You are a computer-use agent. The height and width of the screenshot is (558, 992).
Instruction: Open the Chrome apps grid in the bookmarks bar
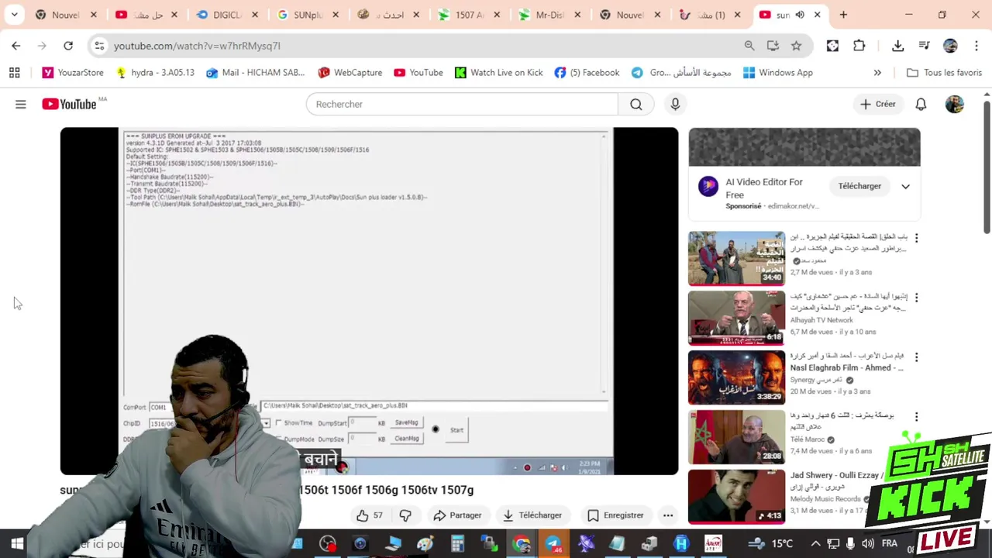pyautogui.click(x=15, y=73)
